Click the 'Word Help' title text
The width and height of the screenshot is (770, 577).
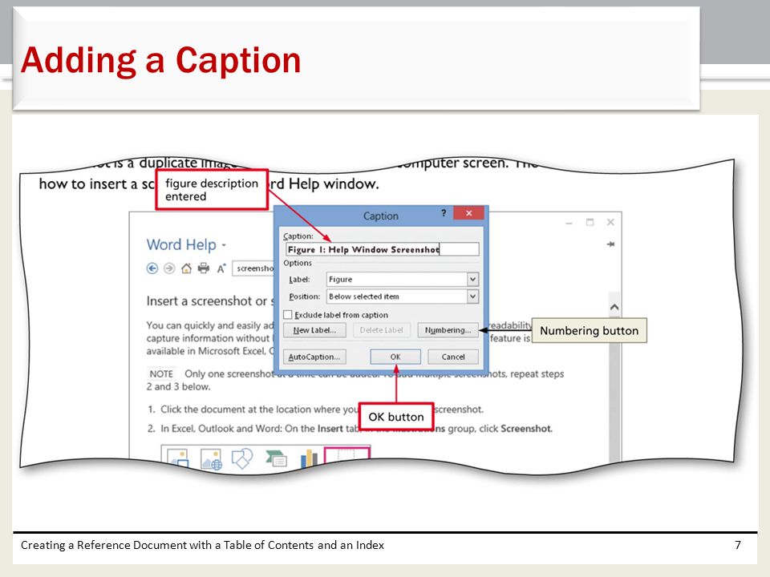[x=181, y=244]
